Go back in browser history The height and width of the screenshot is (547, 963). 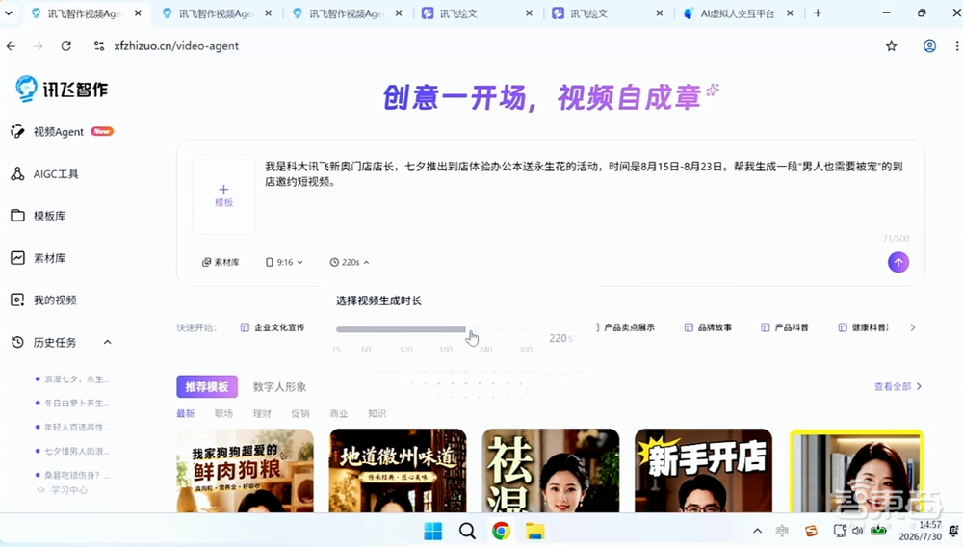(x=11, y=46)
